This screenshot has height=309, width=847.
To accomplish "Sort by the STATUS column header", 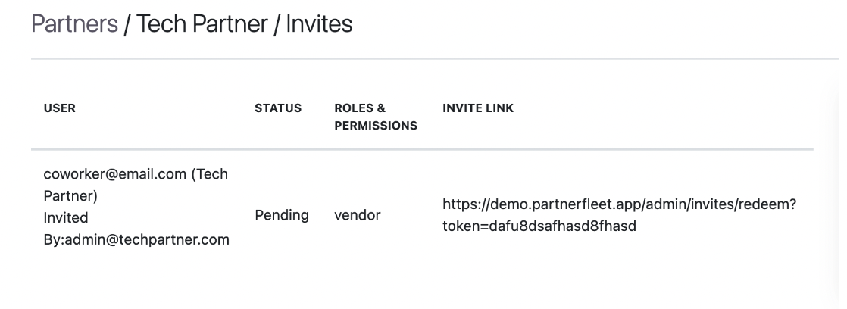I will coord(278,108).
